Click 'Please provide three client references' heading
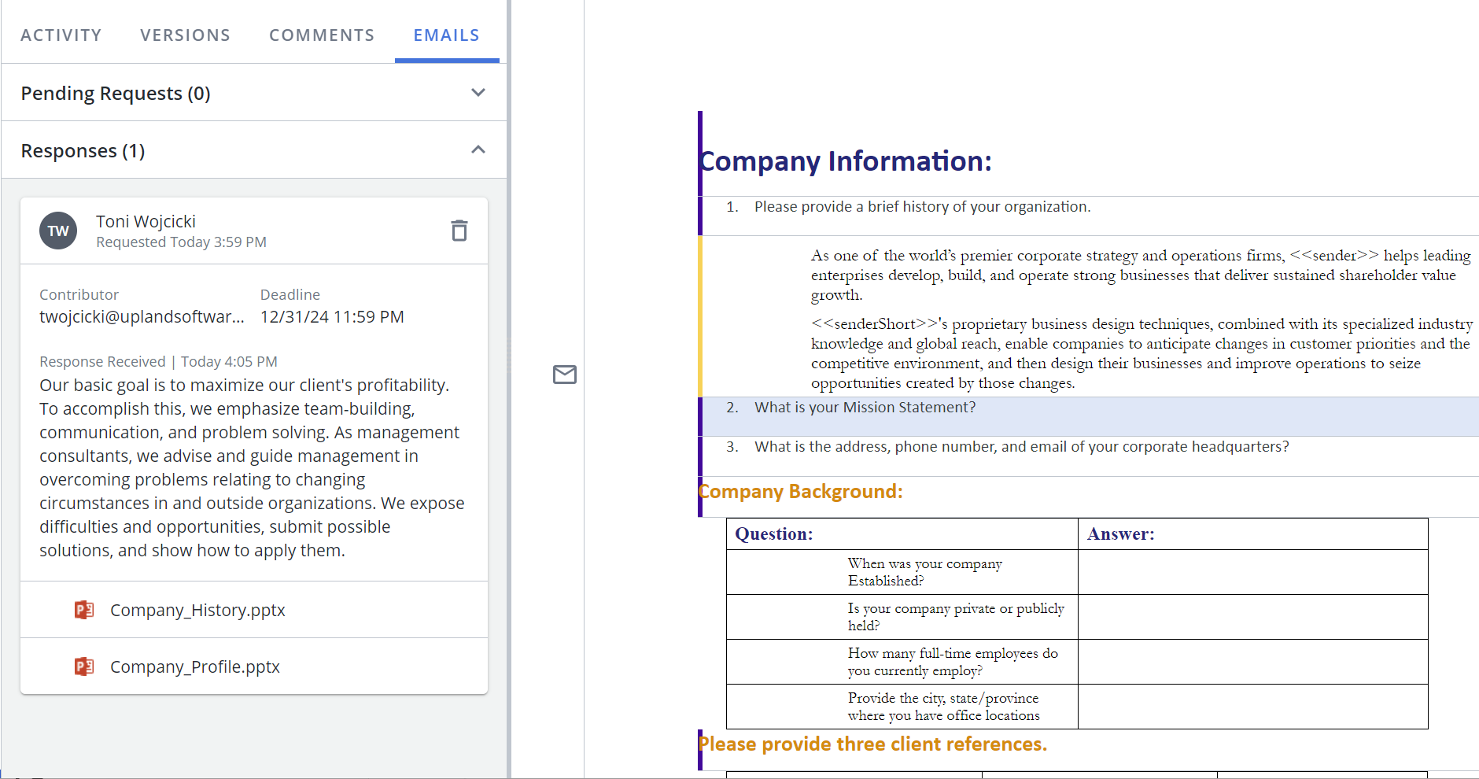Viewport: 1479px width, 779px height. point(873,744)
